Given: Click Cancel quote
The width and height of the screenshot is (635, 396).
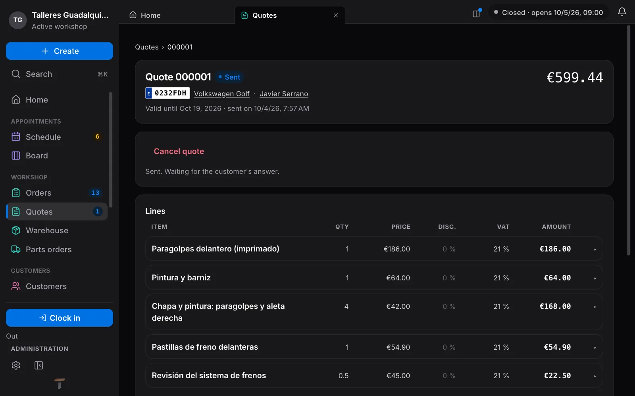Looking at the screenshot, I should point(179,151).
